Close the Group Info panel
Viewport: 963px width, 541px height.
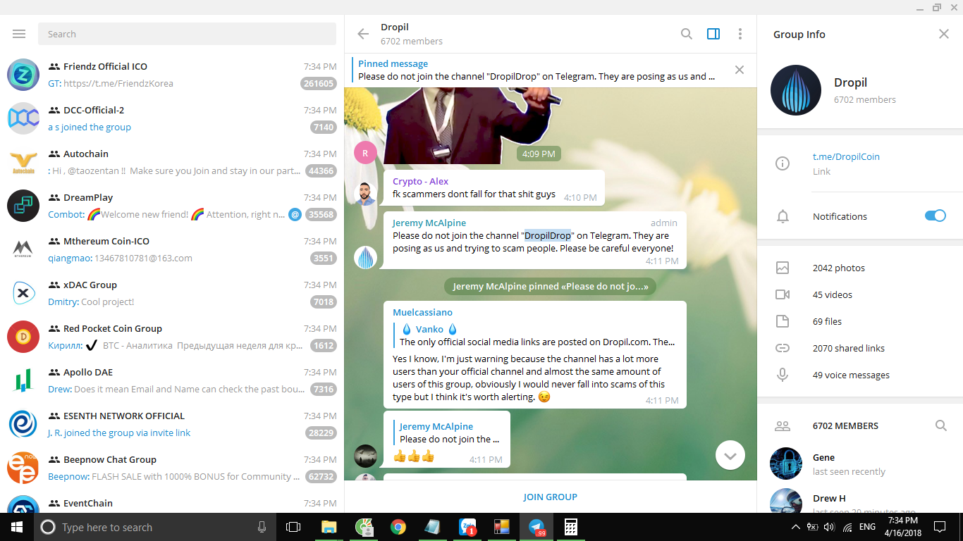click(x=944, y=34)
